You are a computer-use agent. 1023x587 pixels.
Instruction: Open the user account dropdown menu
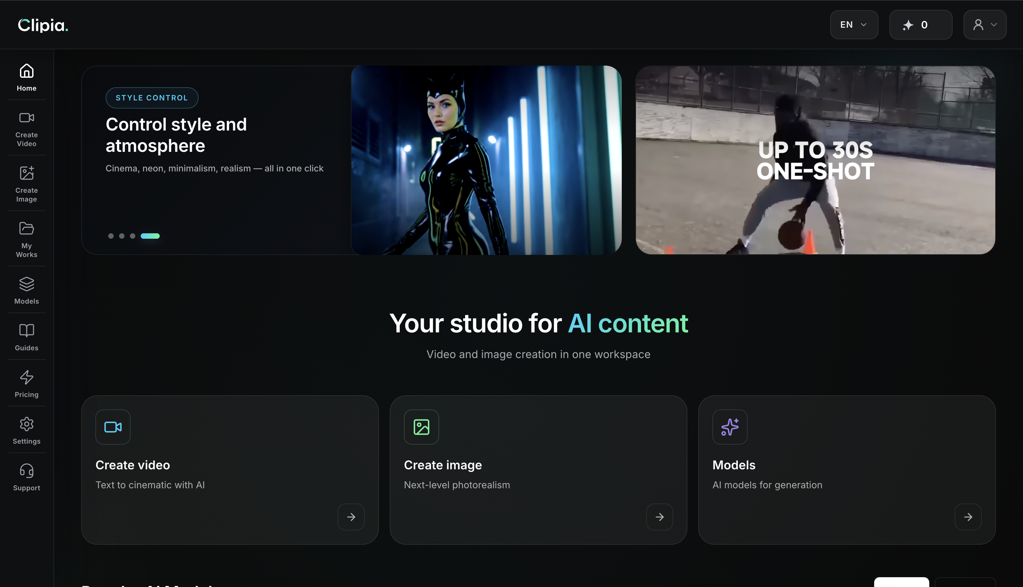[x=984, y=25]
